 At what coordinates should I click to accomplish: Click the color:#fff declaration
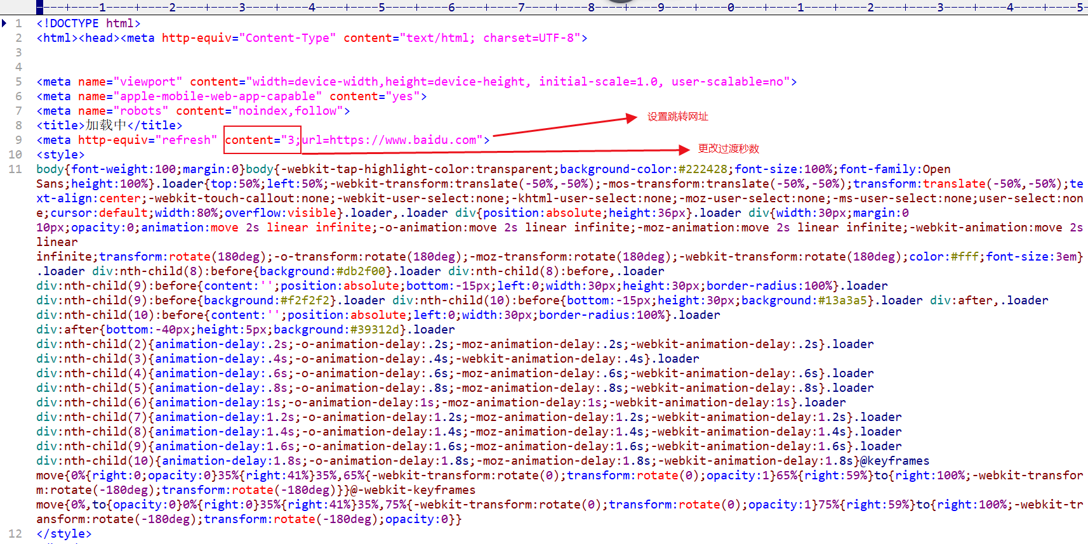tap(944, 257)
